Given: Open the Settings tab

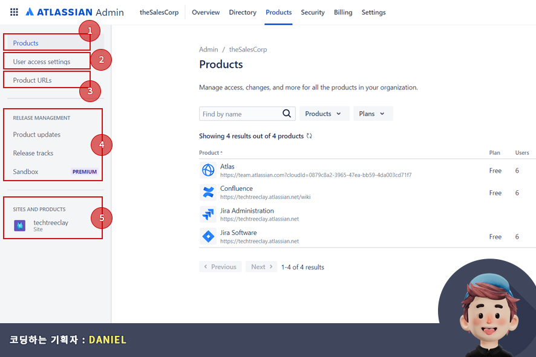Looking at the screenshot, I should coord(373,12).
